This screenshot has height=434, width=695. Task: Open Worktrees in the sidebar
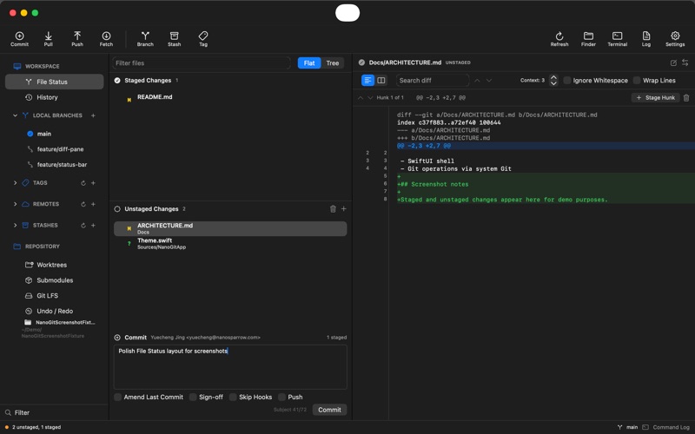(x=54, y=265)
